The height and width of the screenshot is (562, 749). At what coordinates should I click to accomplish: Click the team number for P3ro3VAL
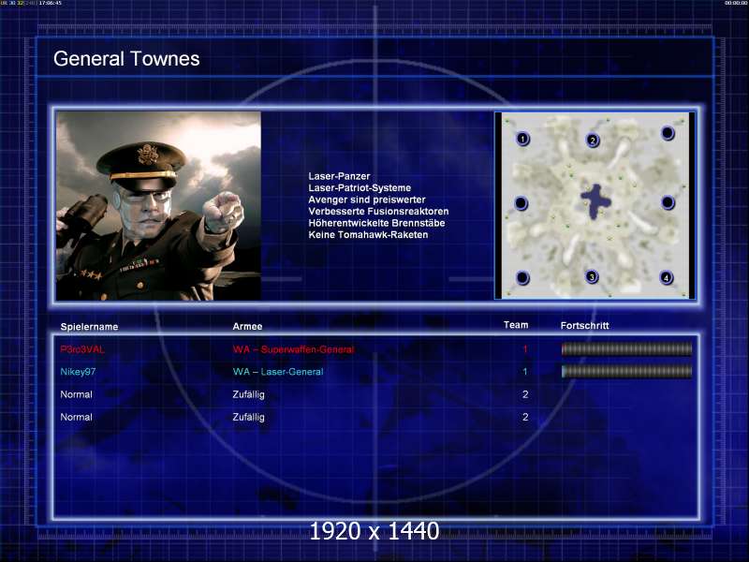(525, 349)
